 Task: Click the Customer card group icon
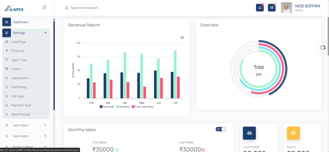(x=249, y=133)
